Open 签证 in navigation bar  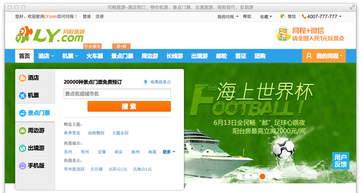pyautogui.click(x=241, y=56)
